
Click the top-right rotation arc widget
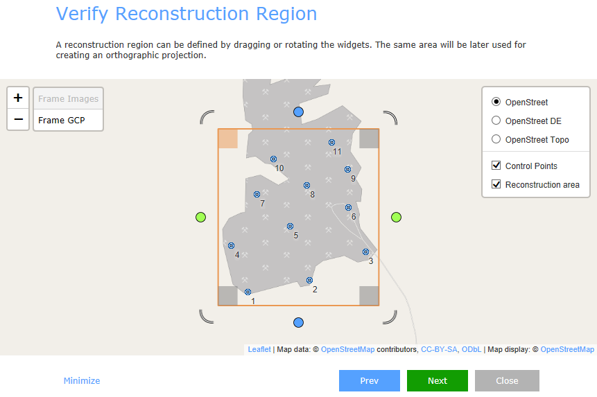(x=390, y=117)
